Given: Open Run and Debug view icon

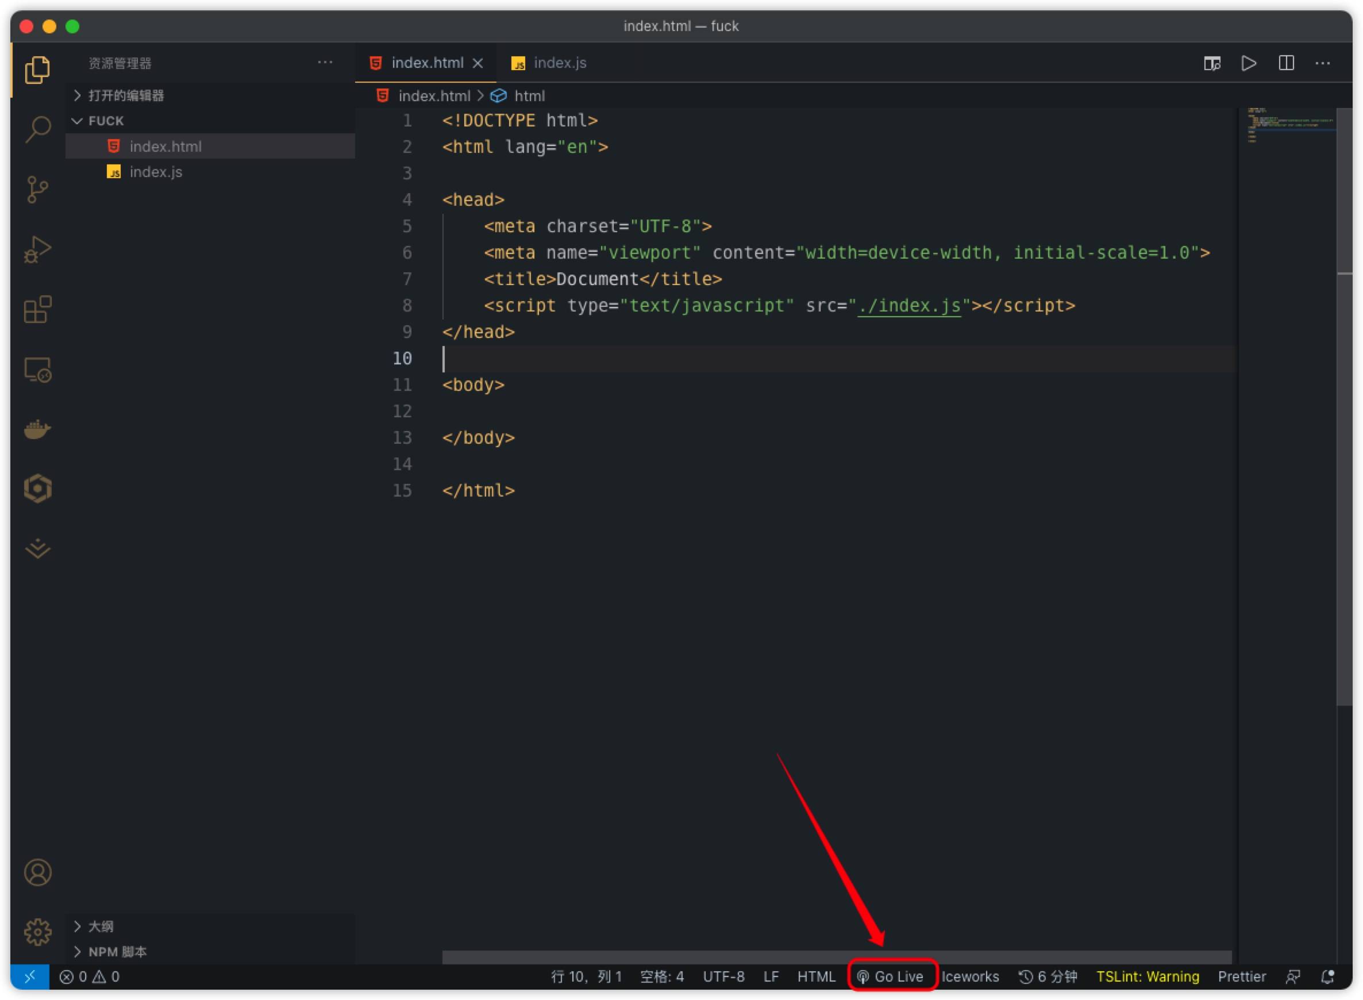Looking at the screenshot, I should click(37, 249).
